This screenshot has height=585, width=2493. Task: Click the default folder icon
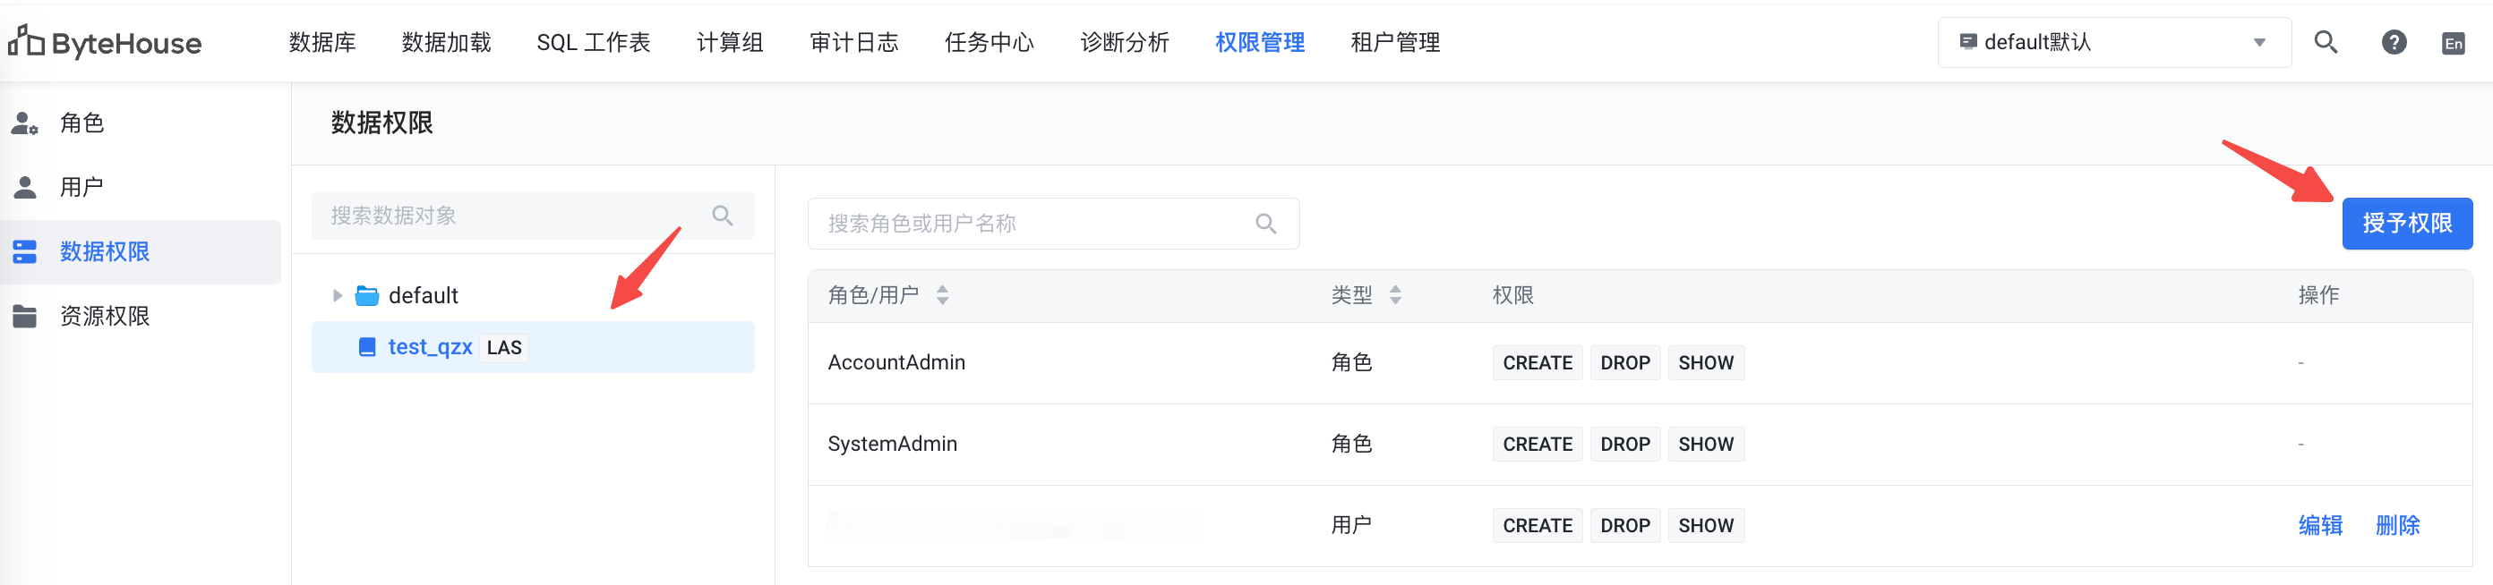point(367,295)
